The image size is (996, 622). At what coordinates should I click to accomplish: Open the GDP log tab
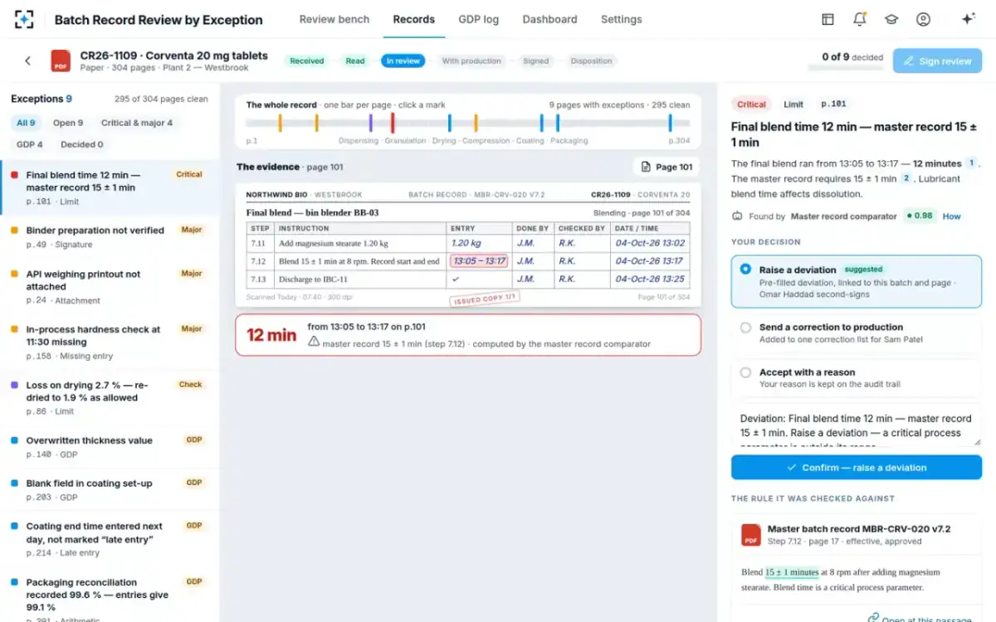pyautogui.click(x=479, y=19)
